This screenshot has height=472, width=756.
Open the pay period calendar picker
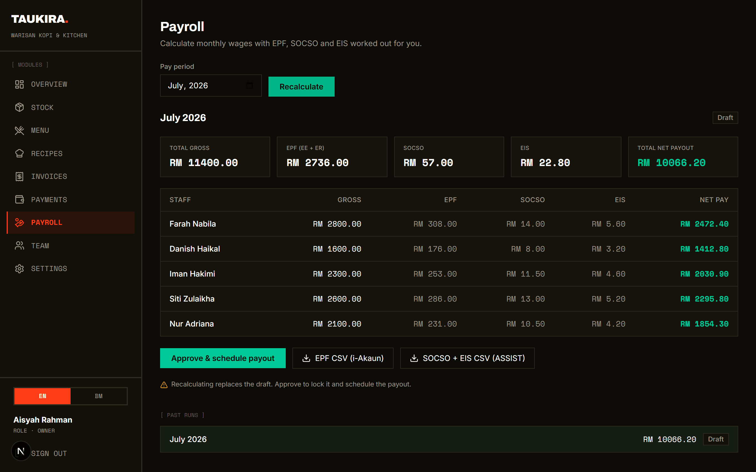coord(249,85)
